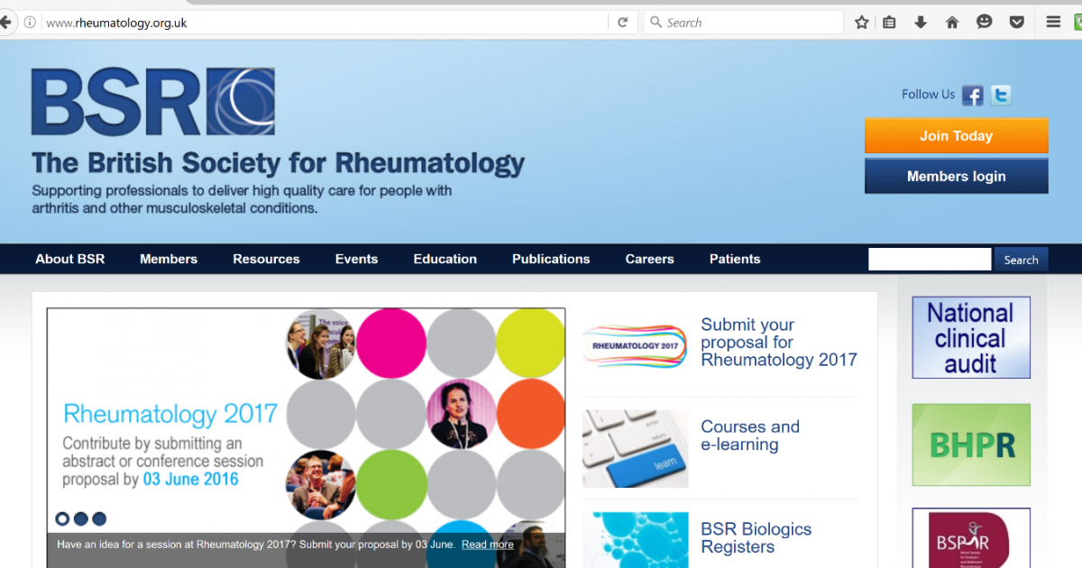Select the first carousel slide dot
This screenshot has width=1082, height=568.
pos(62,518)
